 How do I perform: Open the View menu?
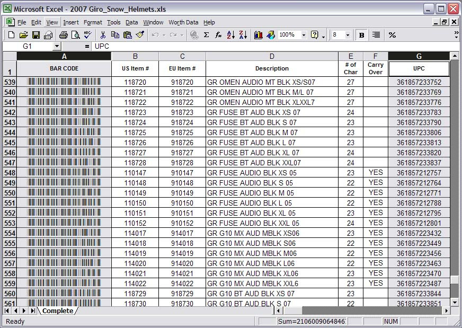click(52, 22)
